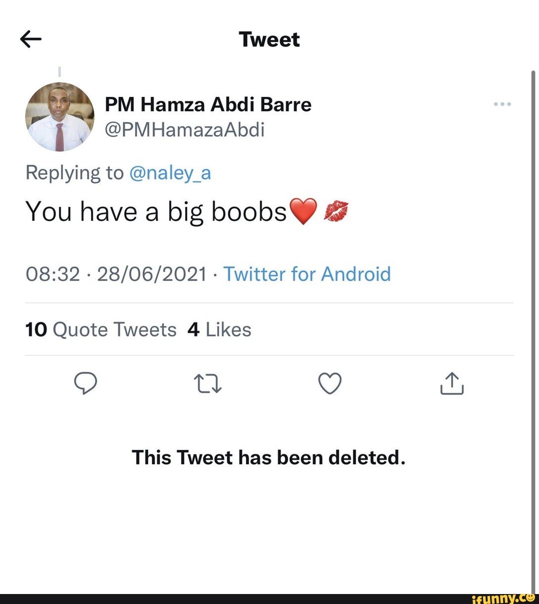The width and height of the screenshot is (539, 604).
Task: Retweet using the arrows icon
Action: pos(207,383)
